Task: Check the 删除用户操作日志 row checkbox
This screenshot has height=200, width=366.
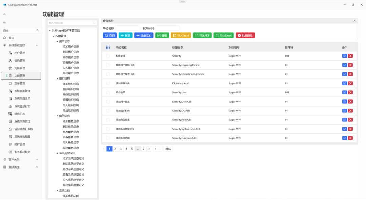Action: [108, 74]
